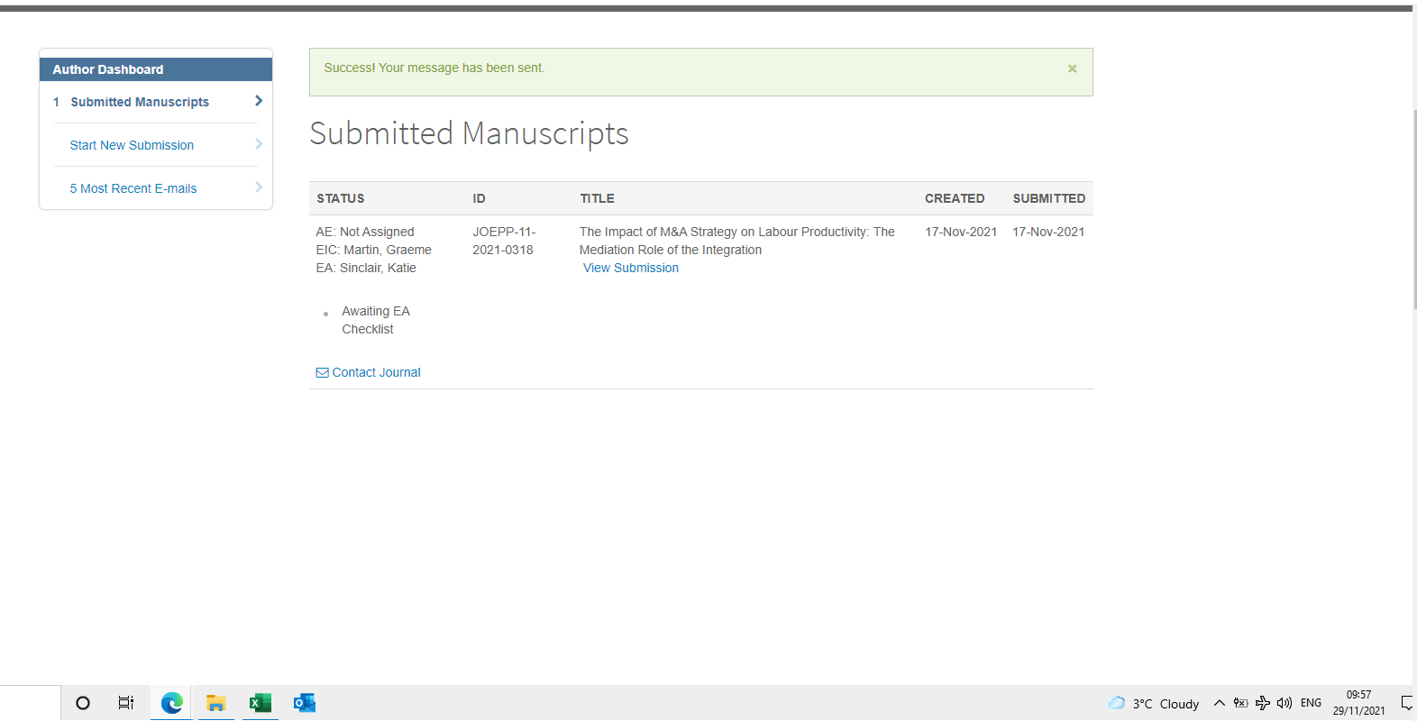Click the TITLE column header

tap(597, 198)
